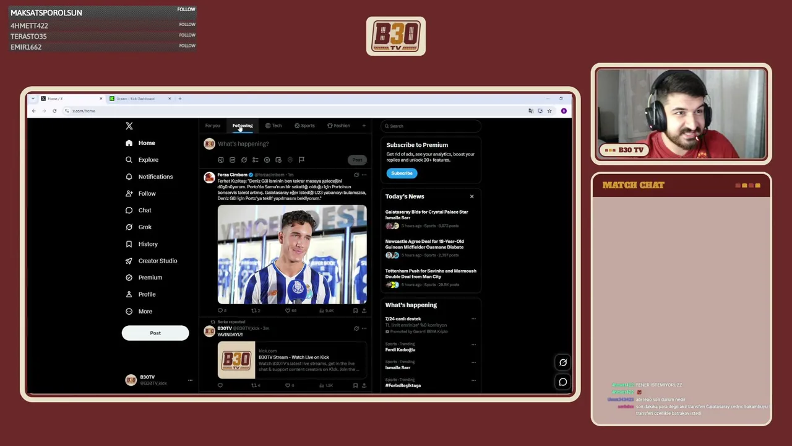The height and width of the screenshot is (446, 792).
Task: Click the Subscribe button for Premium
Action: click(402, 173)
